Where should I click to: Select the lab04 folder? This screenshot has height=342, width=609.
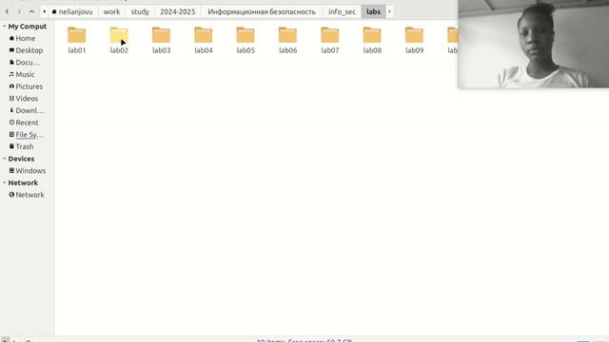tap(204, 40)
